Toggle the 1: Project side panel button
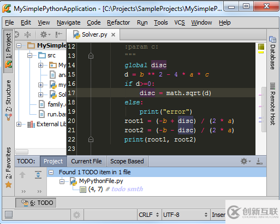This screenshot has width=280, height=224. [x=9, y=51]
